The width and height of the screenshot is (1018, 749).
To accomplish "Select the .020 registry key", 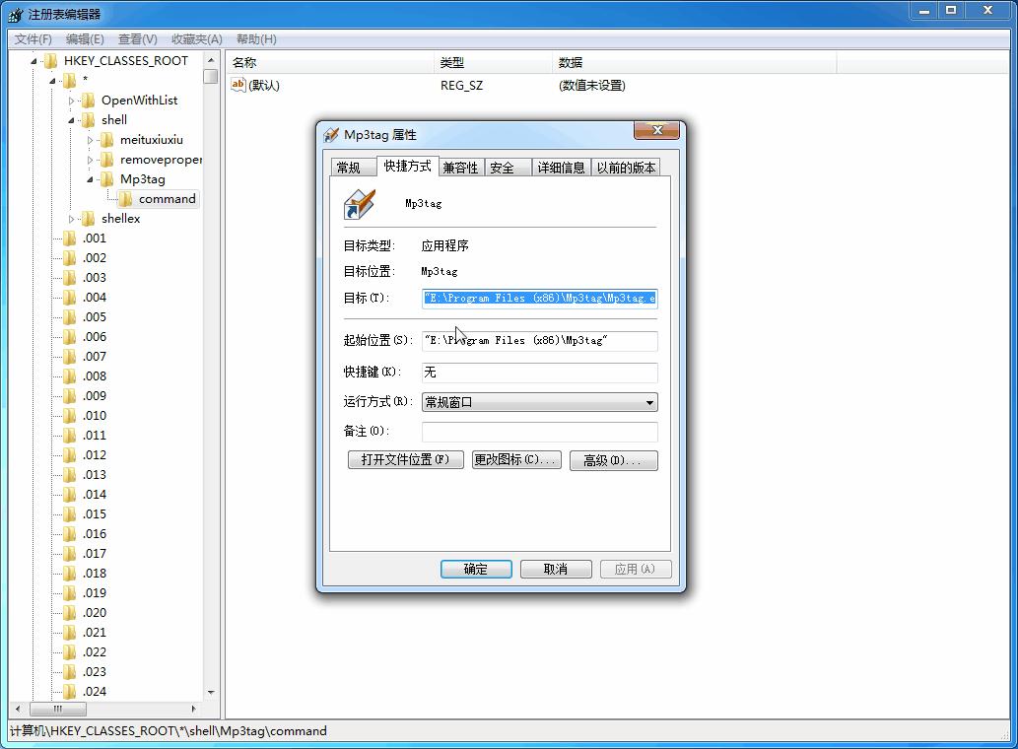I will coord(95,613).
